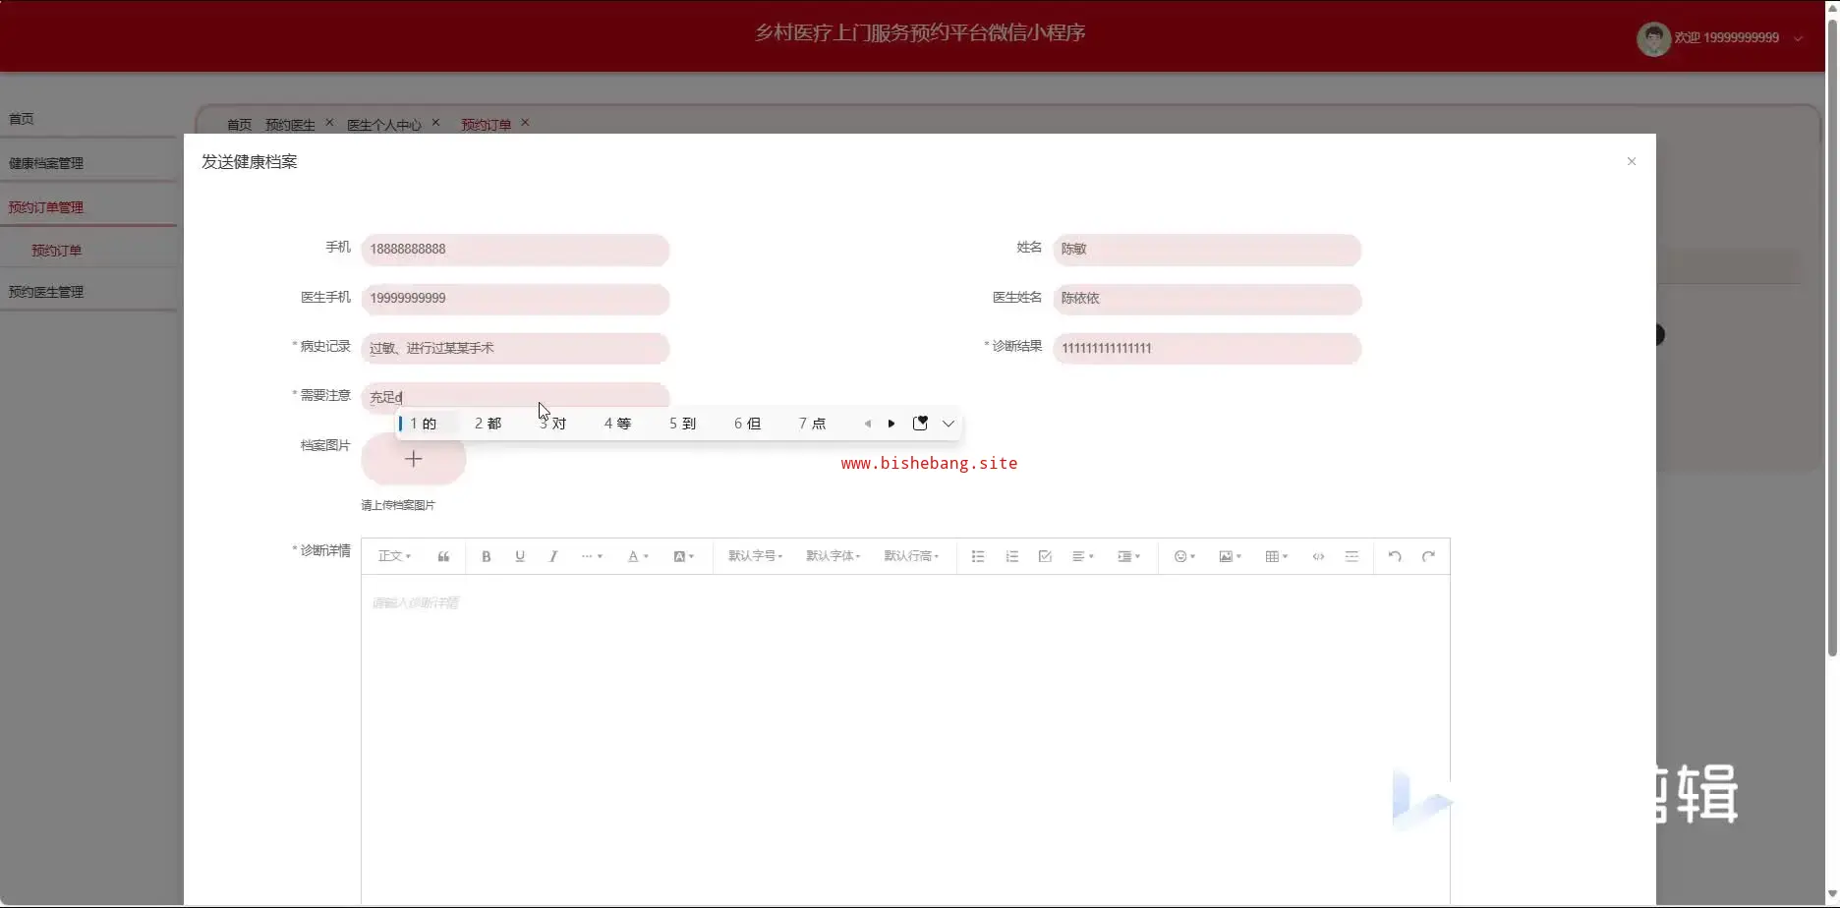The height and width of the screenshot is (908, 1840).
Task: Click the 医生姓名 input field
Action: tap(1207, 299)
